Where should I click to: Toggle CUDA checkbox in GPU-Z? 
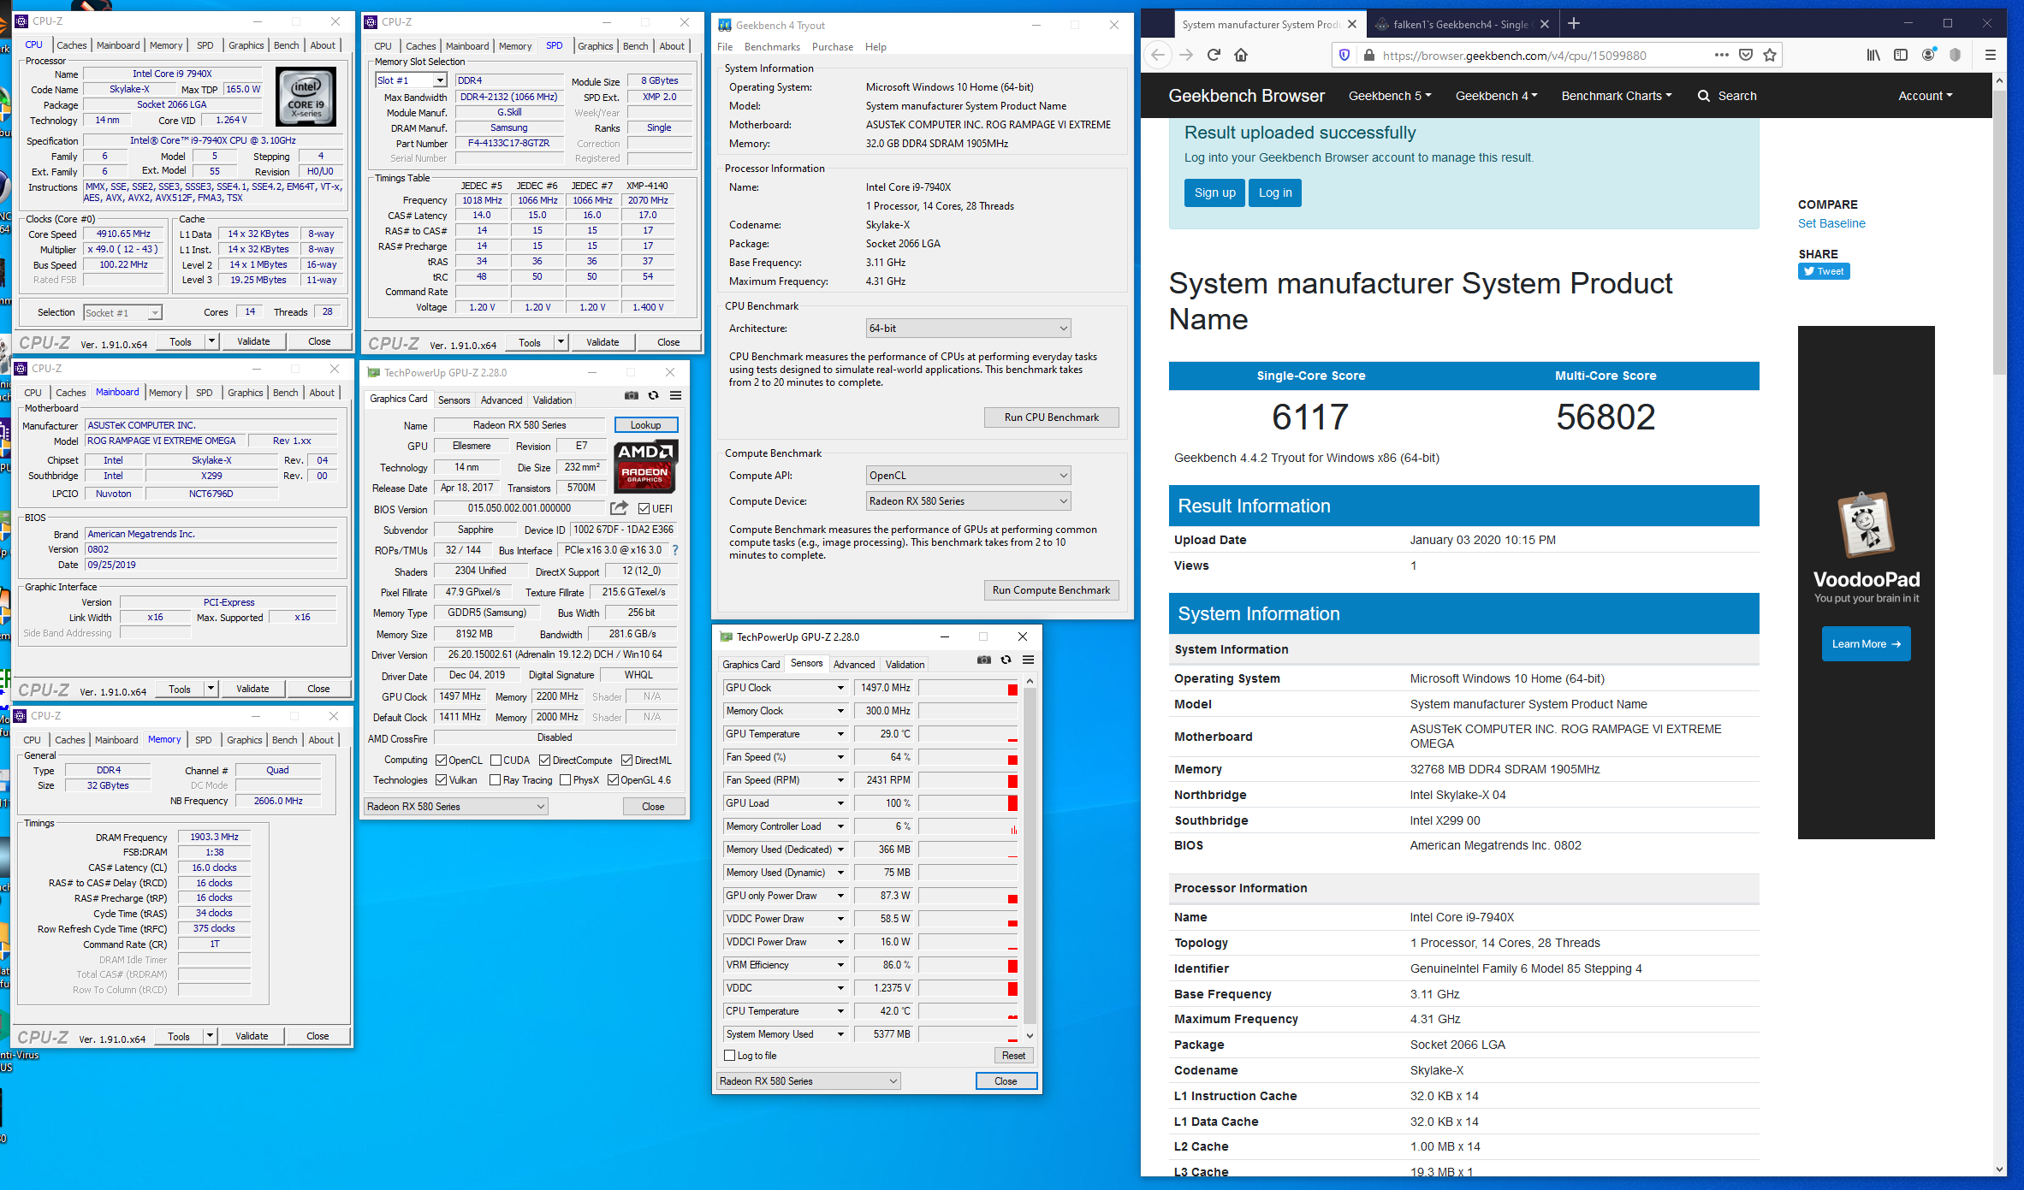(x=496, y=760)
